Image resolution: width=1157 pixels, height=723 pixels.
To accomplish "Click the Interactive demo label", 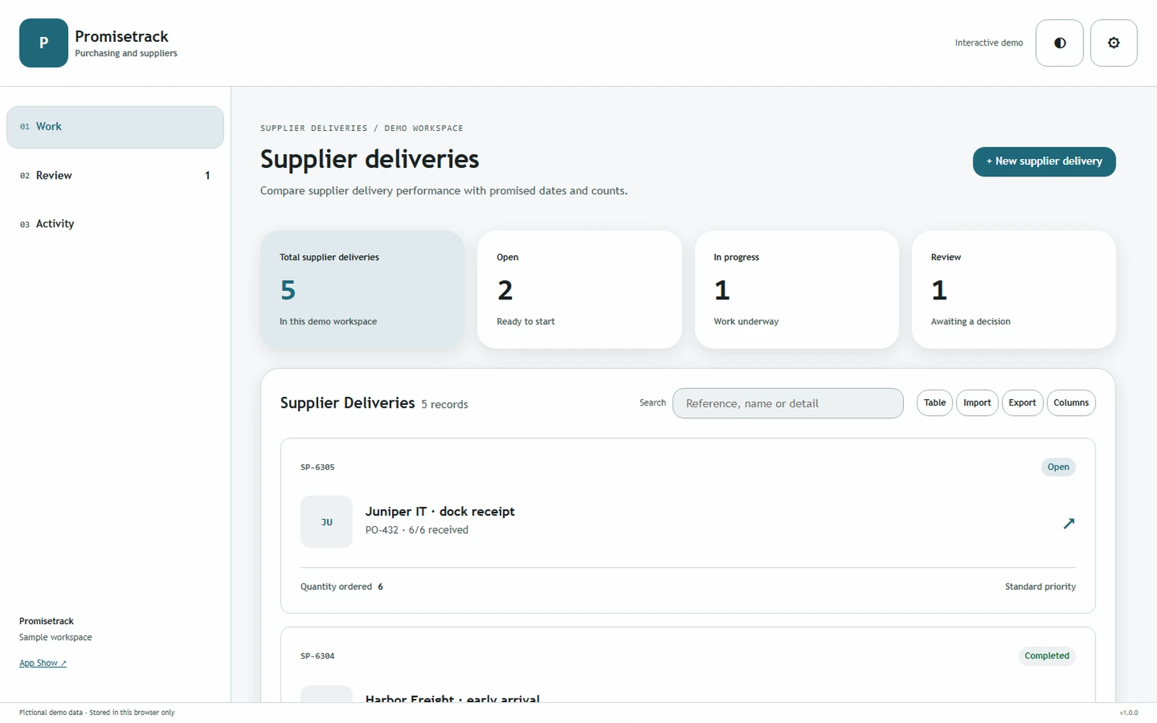I will 989,43.
